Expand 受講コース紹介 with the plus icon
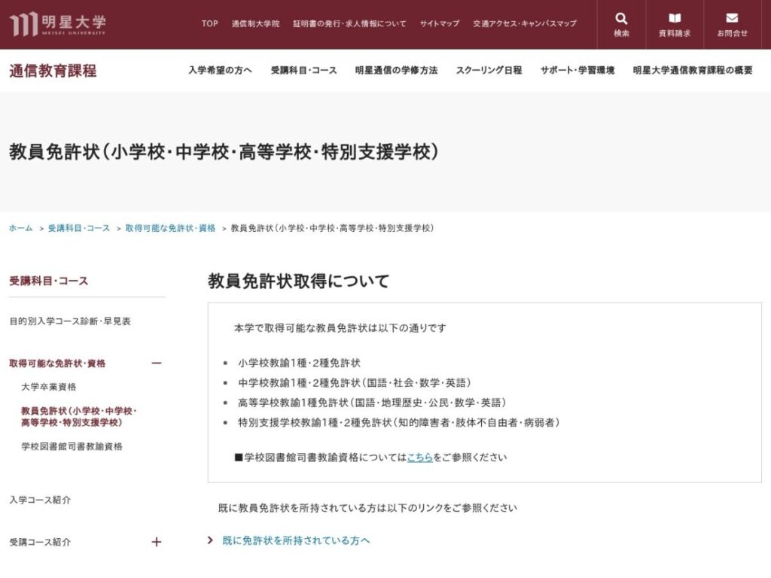Viewport: 771px width, 578px height. (157, 542)
